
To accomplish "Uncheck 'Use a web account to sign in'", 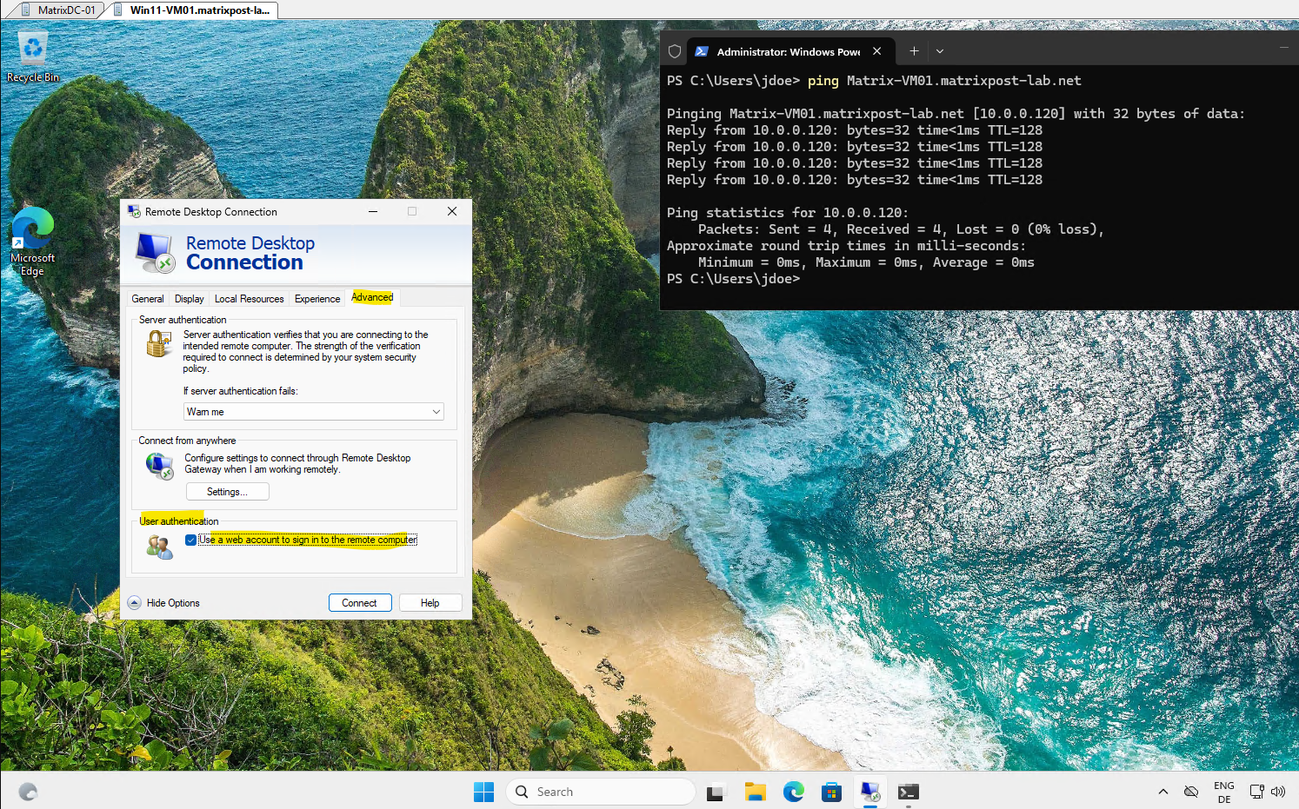I will pyautogui.click(x=190, y=540).
